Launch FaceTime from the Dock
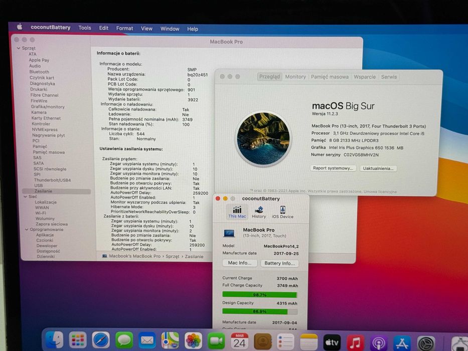This screenshot has height=351, width=468. (x=216, y=341)
